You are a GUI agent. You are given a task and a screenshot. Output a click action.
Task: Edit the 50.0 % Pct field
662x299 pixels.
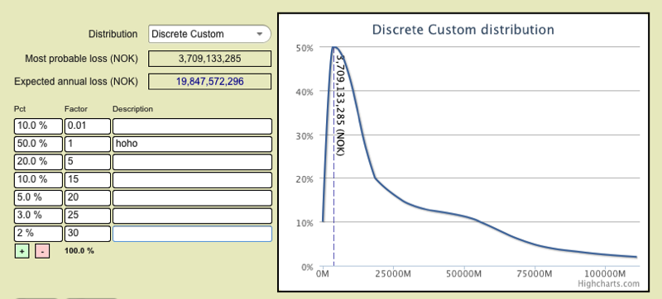point(38,144)
